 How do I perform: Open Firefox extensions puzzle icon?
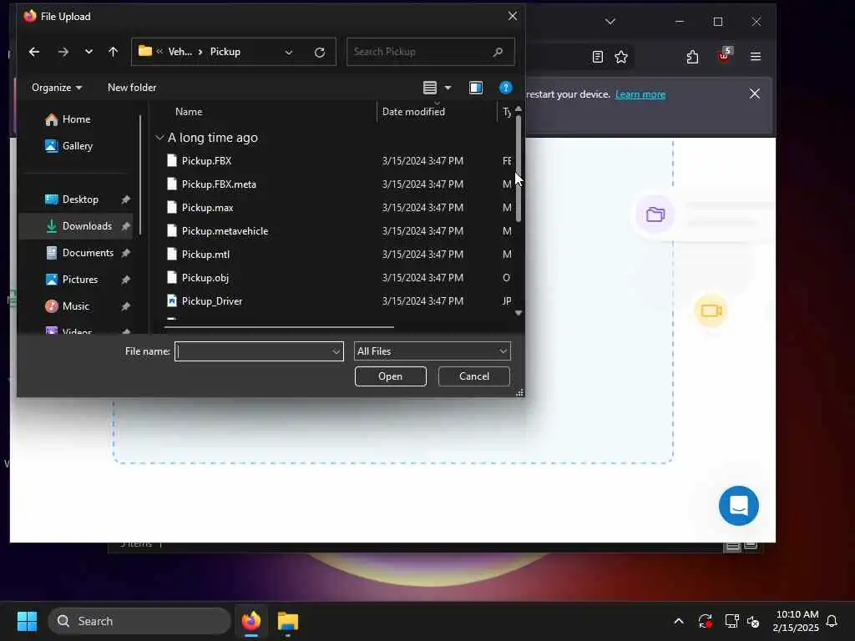[692, 57]
